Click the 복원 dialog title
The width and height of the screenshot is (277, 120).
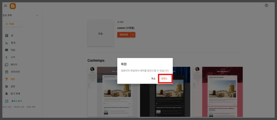click(124, 64)
